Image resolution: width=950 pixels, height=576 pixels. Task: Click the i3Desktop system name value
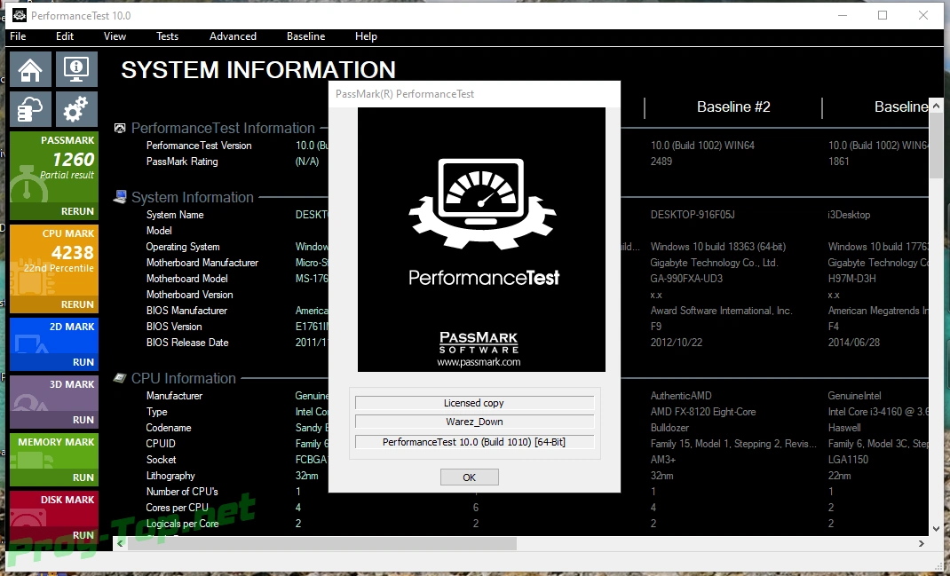coord(849,215)
